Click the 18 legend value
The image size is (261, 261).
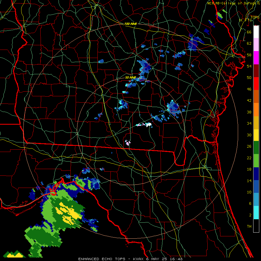[249, 169]
